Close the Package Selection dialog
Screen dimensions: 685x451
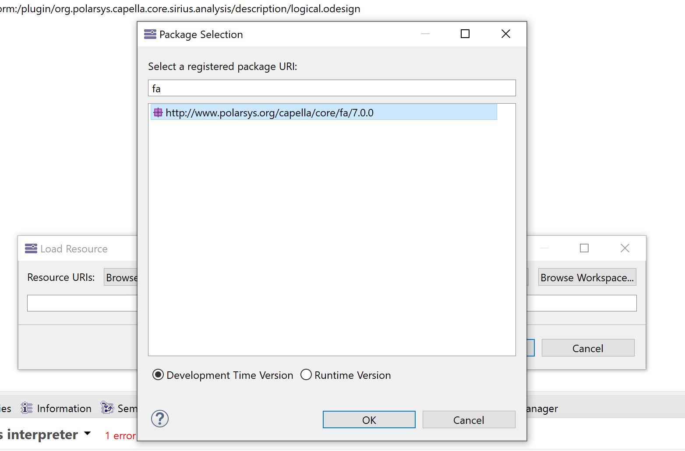[x=505, y=34]
